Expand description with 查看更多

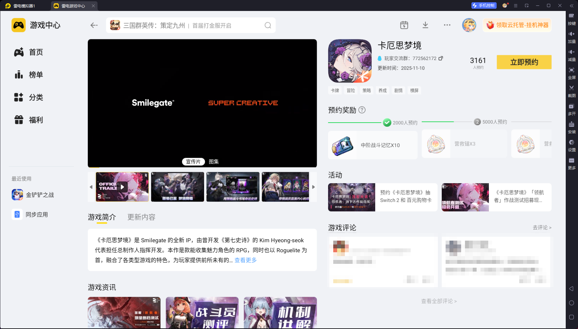(x=245, y=260)
